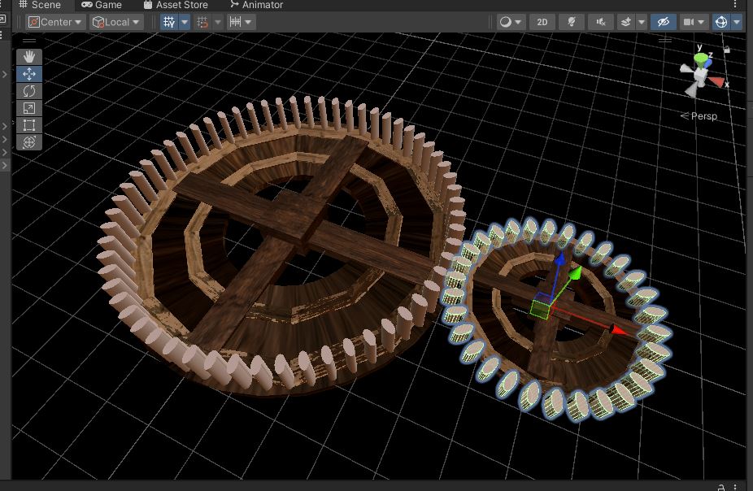Toggle scene lighting bulb

coord(572,22)
